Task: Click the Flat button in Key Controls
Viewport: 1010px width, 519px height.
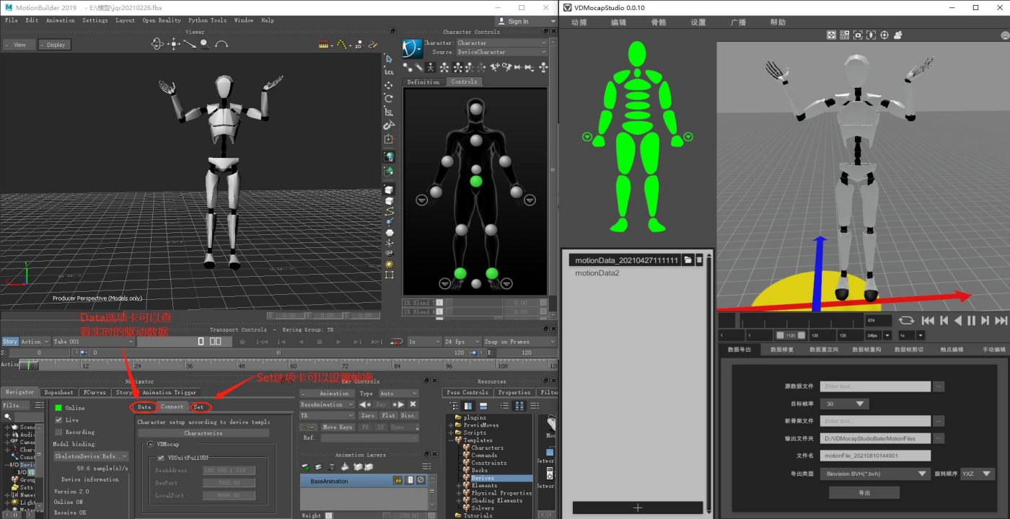Action: click(388, 415)
